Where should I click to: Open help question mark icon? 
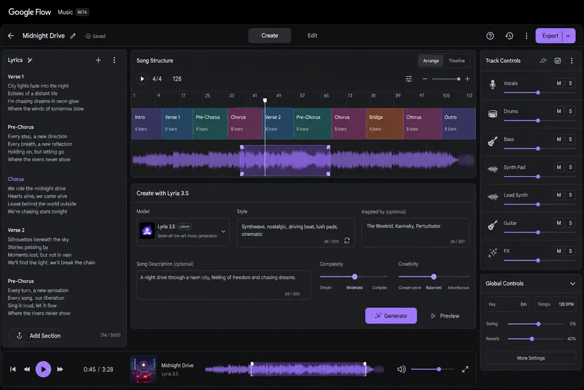[490, 36]
